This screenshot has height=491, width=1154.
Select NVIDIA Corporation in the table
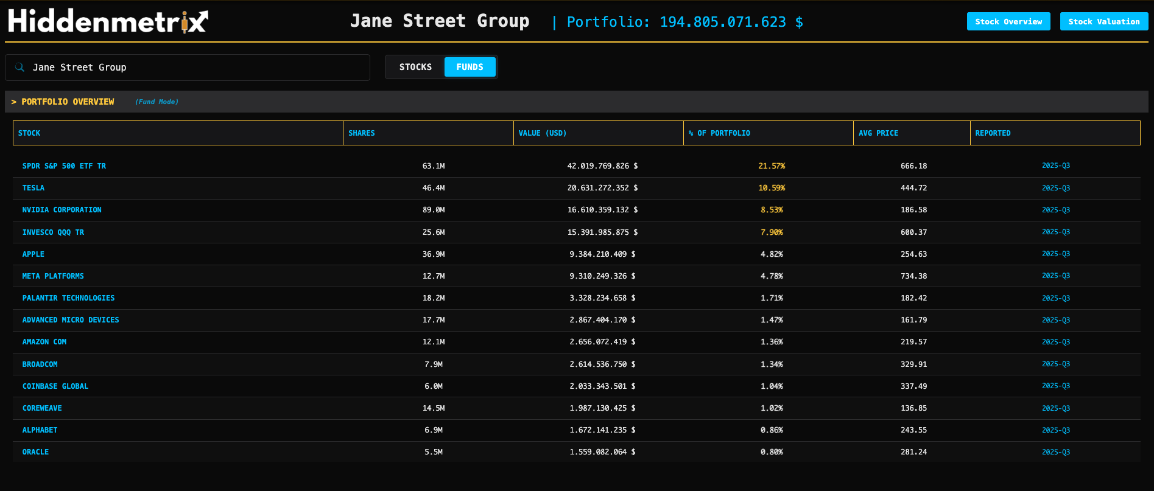point(62,210)
